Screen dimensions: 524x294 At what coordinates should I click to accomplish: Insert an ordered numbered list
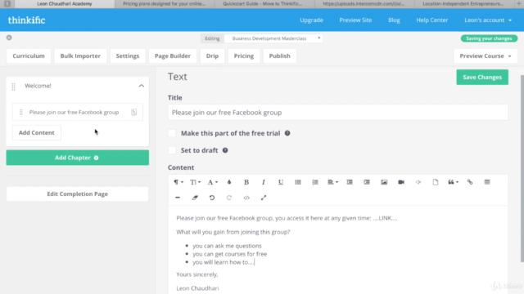pyautogui.click(x=315, y=182)
